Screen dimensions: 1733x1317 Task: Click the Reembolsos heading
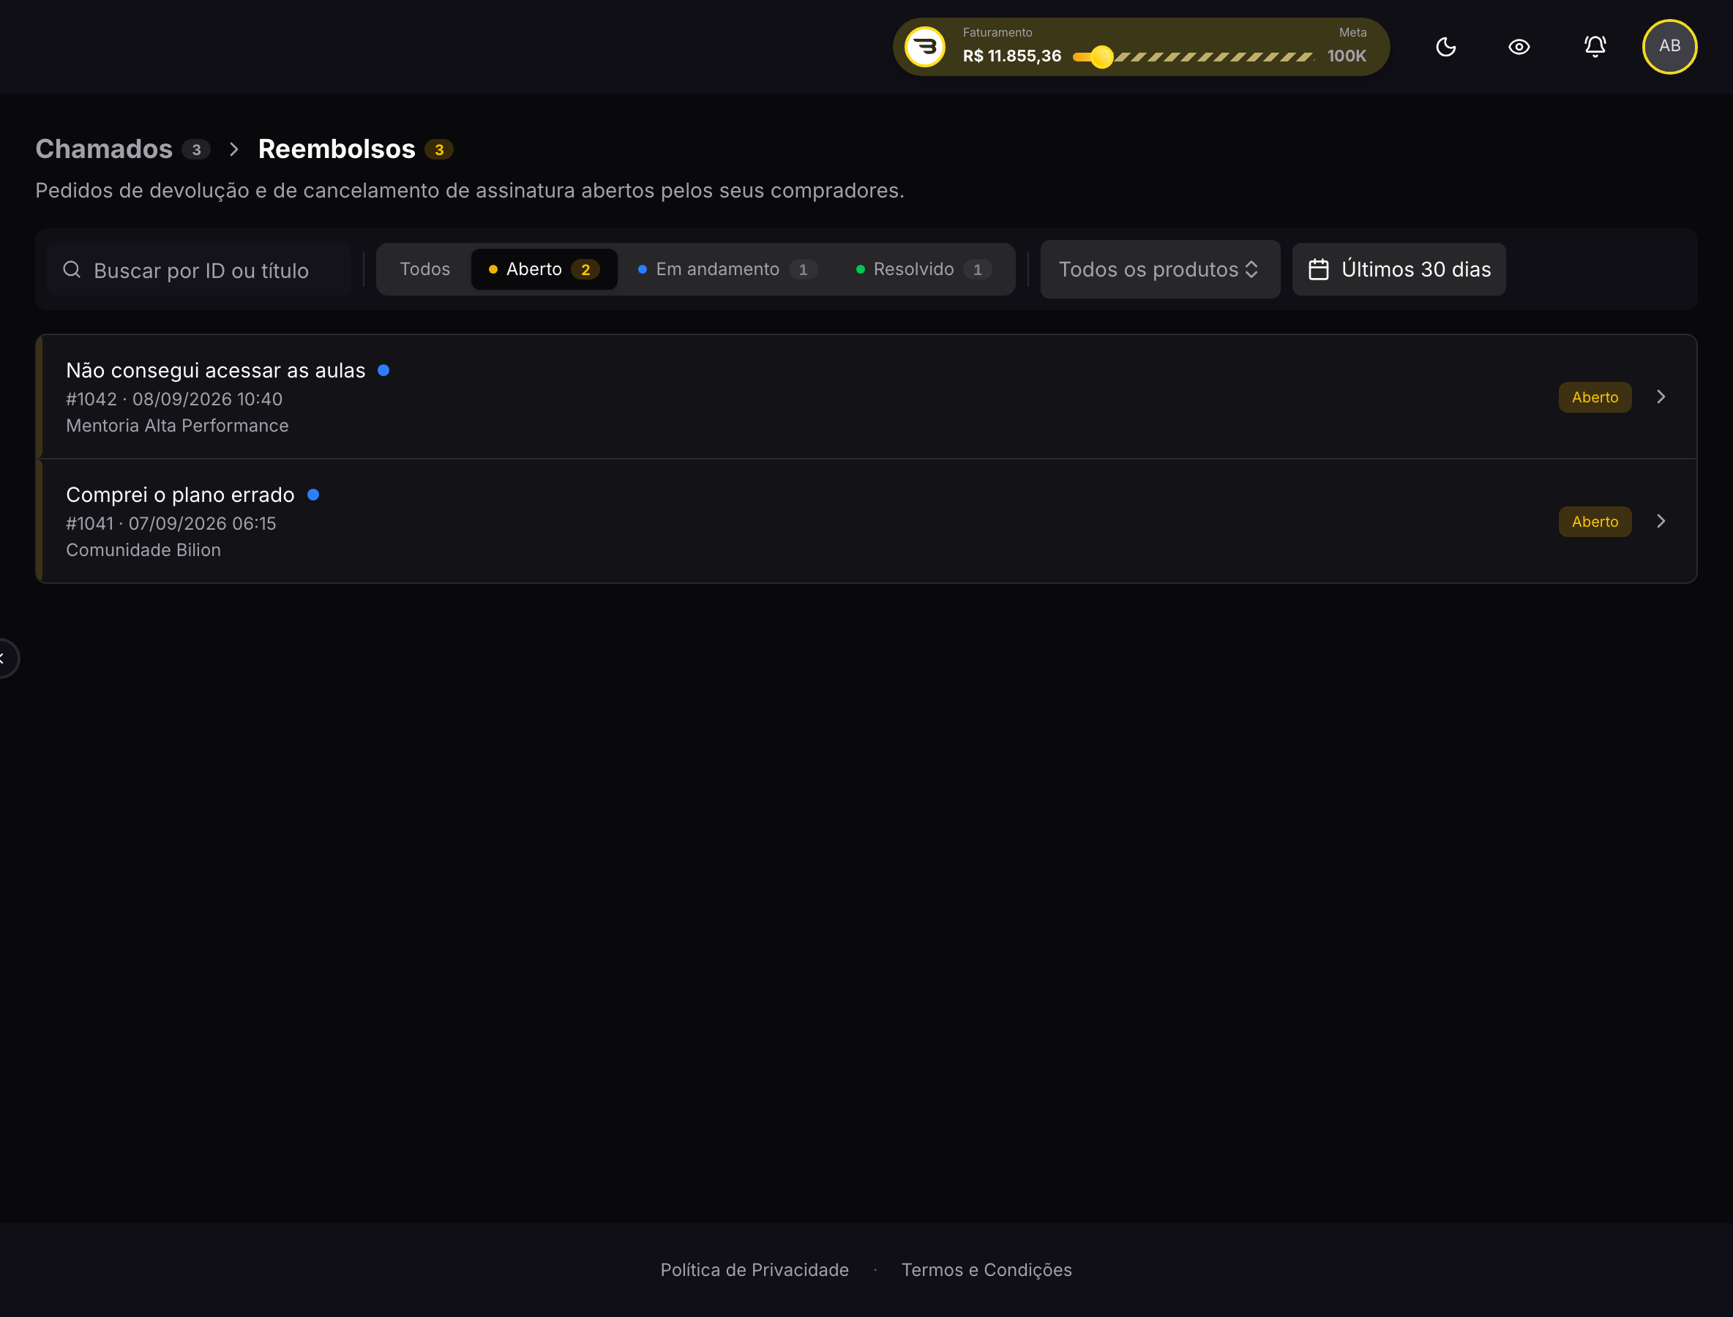tap(337, 149)
